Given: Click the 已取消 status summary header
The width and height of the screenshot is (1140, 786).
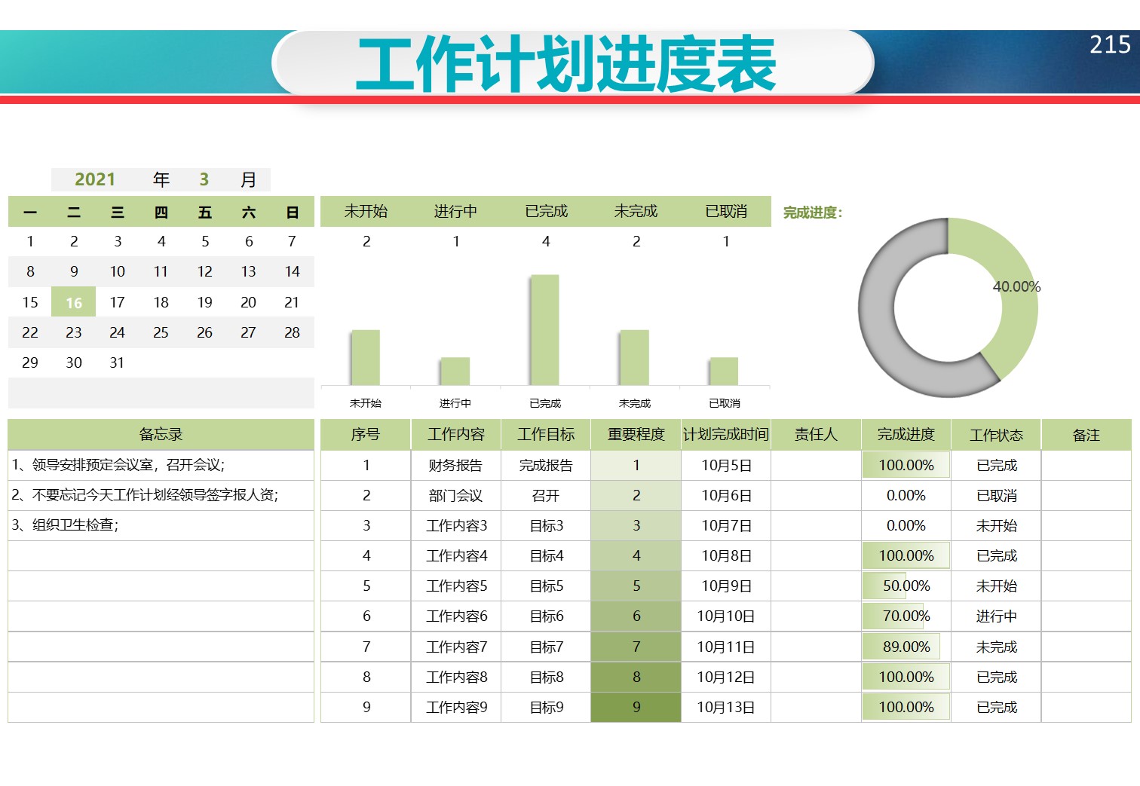Looking at the screenshot, I should [x=725, y=212].
